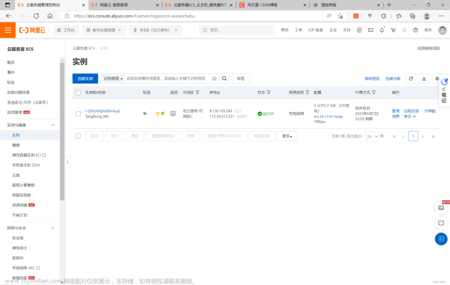Image resolution: width=450 pixels, height=285 pixels.
Task: Add this page to browser favorites
Action: coord(340,16)
